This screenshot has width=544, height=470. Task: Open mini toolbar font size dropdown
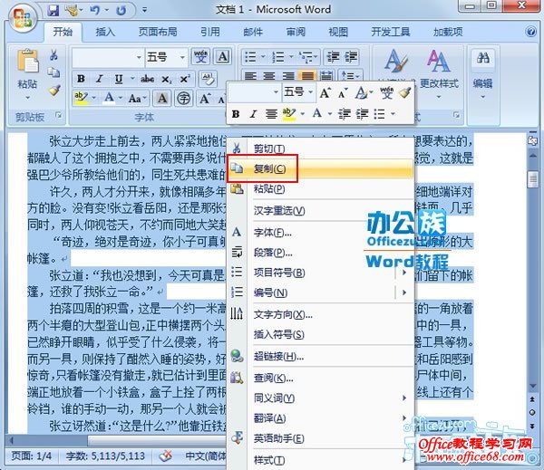click(x=310, y=91)
